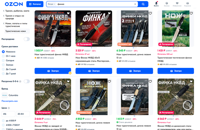Favorite the 6 345 ₽ knife set
This screenshot has width=200, height=130.
150,13
